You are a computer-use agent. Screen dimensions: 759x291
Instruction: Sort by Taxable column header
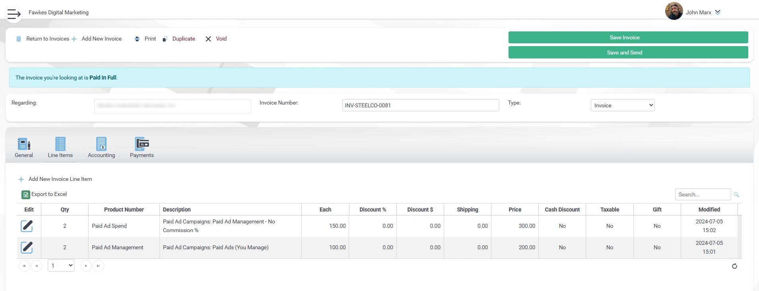pyautogui.click(x=610, y=210)
